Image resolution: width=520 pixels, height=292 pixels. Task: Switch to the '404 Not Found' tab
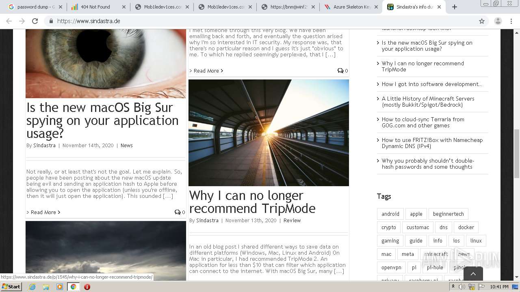[x=97, y=7]
